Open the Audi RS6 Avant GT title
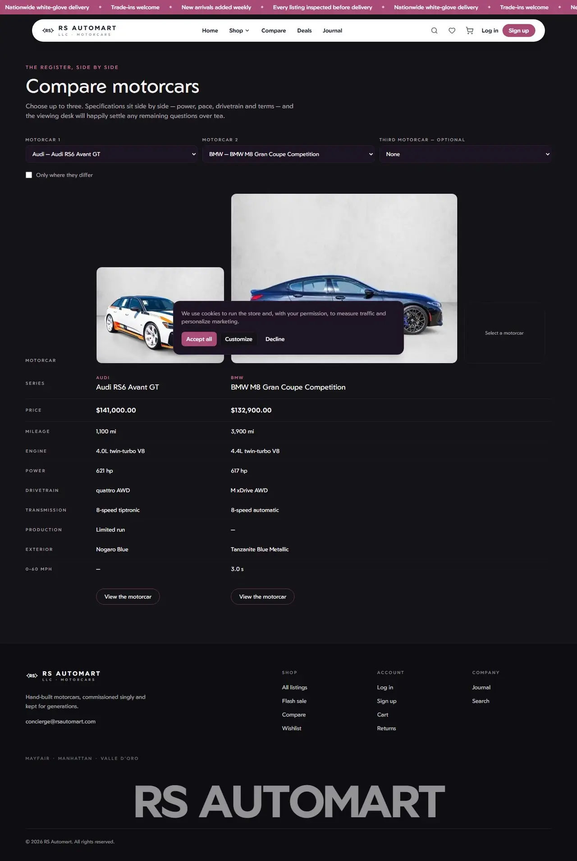 click(x=128, y=387)
